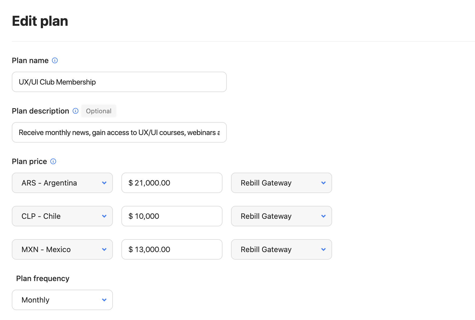Viewport: 475px width, 320px height.
Task: Click the UX/UI Club Membership name field
Action: pos(119,82)
